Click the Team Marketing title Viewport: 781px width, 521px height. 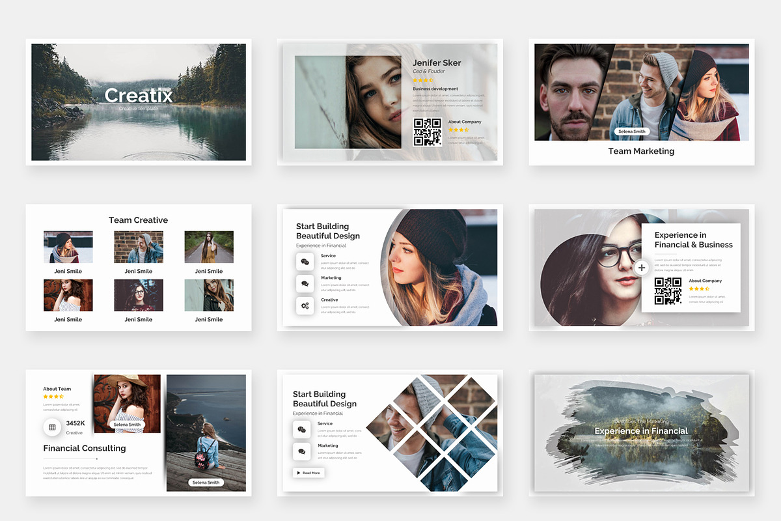pos(641,151)
